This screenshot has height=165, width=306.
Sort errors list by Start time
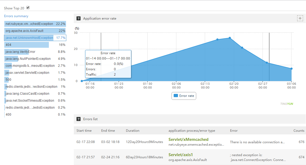click(84, 131)
